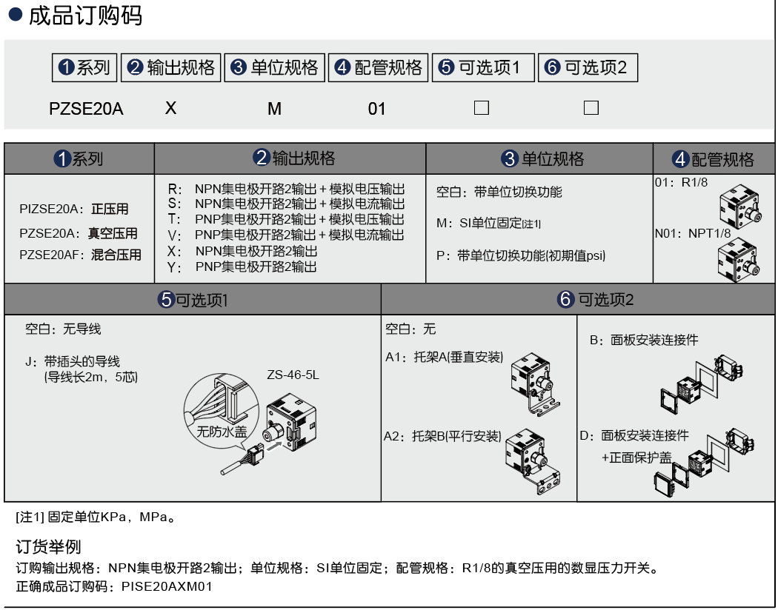Click the empty box under 可选项1
This screenshot has height=610, width=778.
(x=482, y=107)
